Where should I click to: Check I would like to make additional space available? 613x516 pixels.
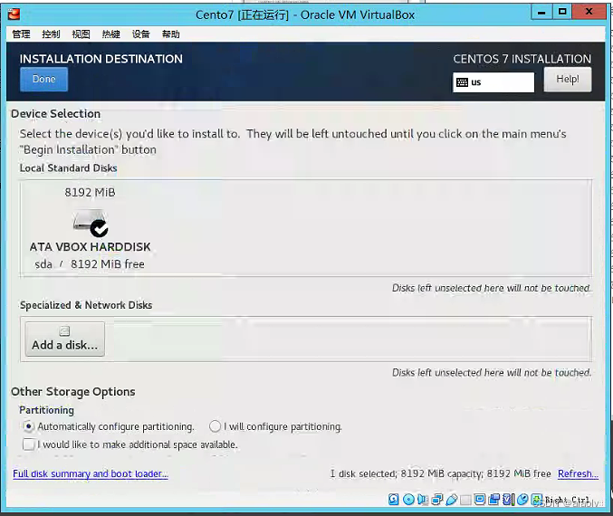tap(29, 444)
